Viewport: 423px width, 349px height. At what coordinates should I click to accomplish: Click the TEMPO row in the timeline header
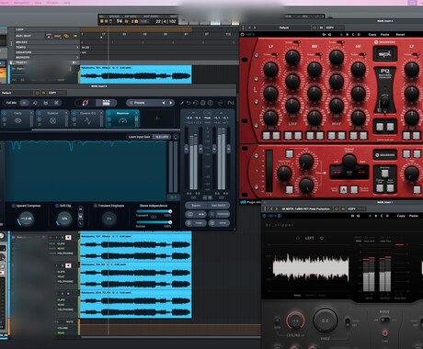coord(47,47)
